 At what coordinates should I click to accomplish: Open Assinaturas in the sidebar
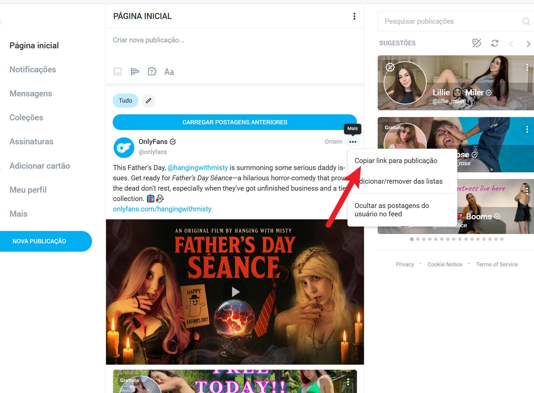pyautogui.click(x=31, y=141)
